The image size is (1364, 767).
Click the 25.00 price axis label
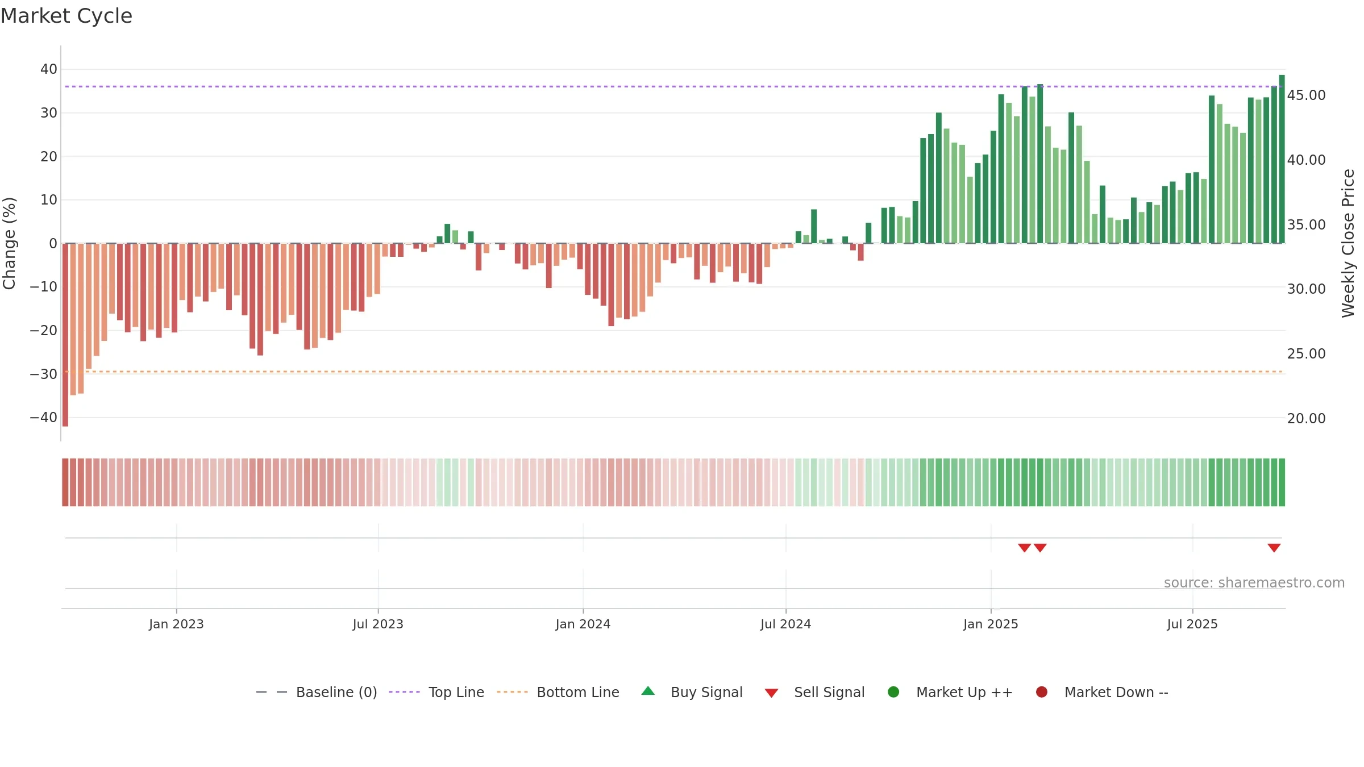tap(1306, 353)
